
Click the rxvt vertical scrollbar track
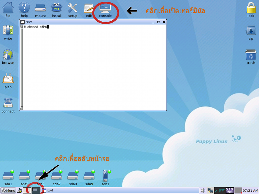coord(21,68)
